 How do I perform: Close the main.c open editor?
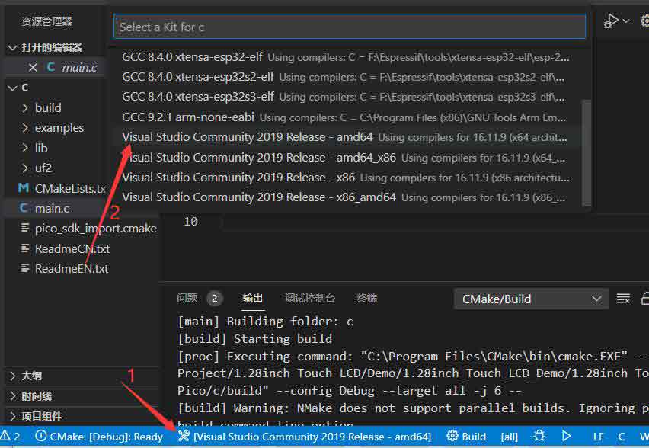coord(33,68)
